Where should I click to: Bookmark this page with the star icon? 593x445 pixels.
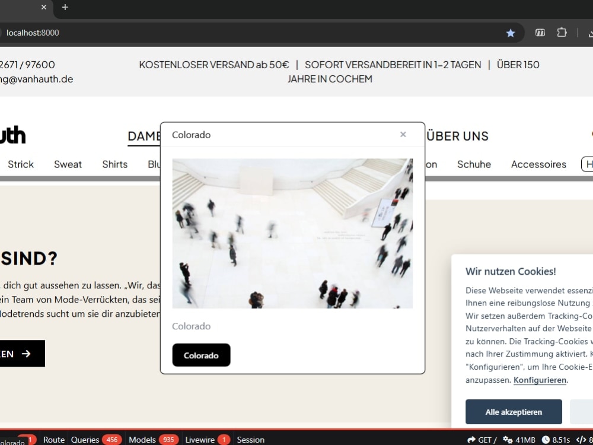click(x=510, y=33)
